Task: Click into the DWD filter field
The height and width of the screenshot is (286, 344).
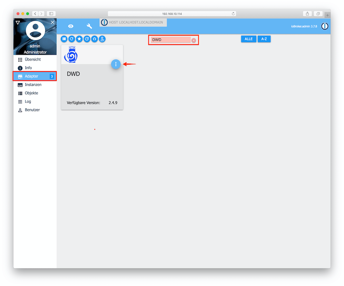Action: 171,40
